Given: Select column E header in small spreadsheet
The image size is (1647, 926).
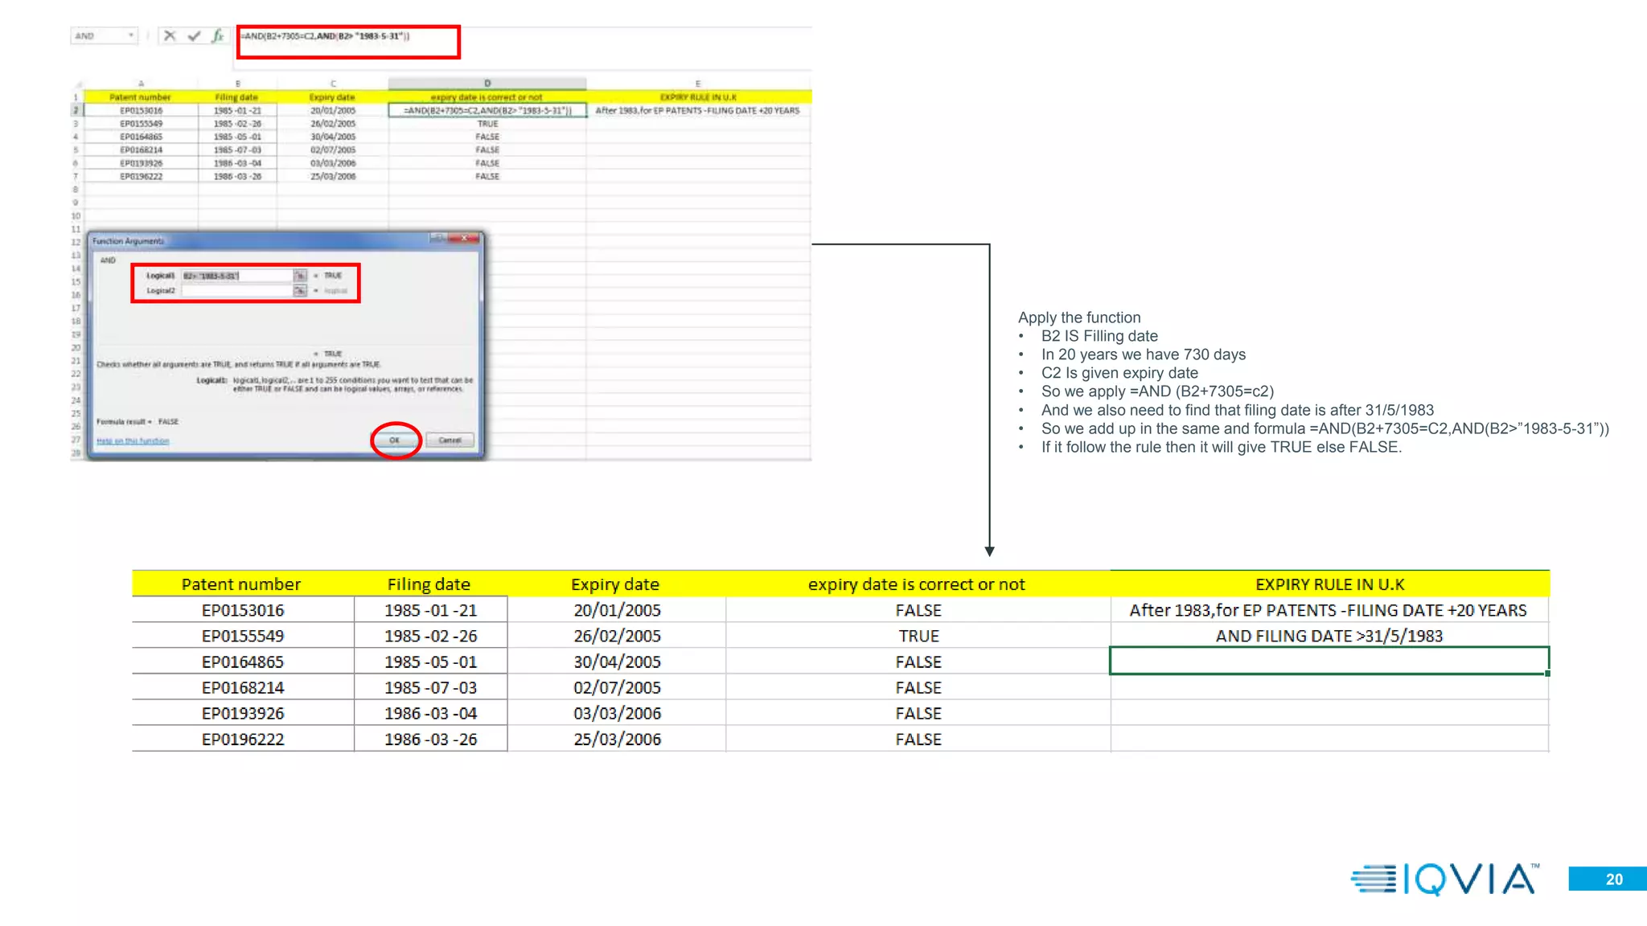Looking at the screenshot, I should [x=698, y=84].
